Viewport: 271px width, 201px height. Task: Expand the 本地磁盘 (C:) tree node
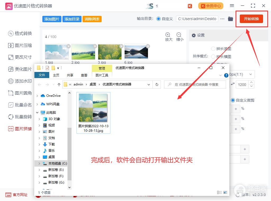coord(39,163)
